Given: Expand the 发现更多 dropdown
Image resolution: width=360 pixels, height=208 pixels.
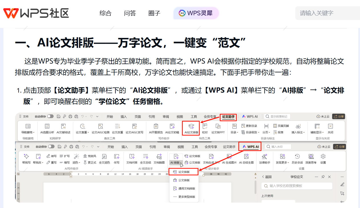Looking at the screenshot, I should point(282,159).
